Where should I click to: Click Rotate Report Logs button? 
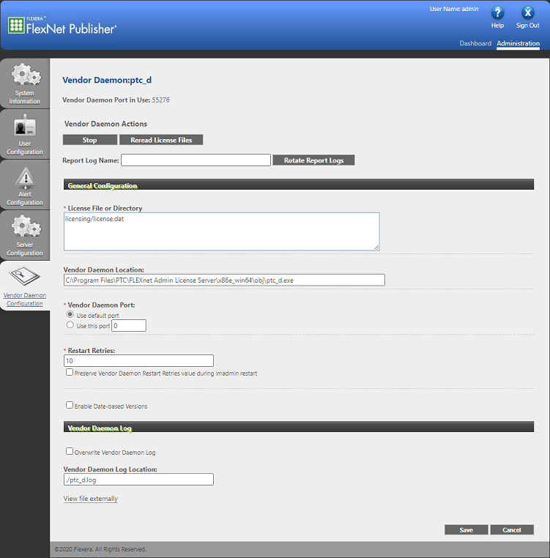coord(313,160)
